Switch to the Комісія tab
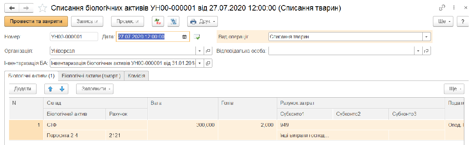The width and height of the screenshot is (471, 145). (x=136, y=76)
